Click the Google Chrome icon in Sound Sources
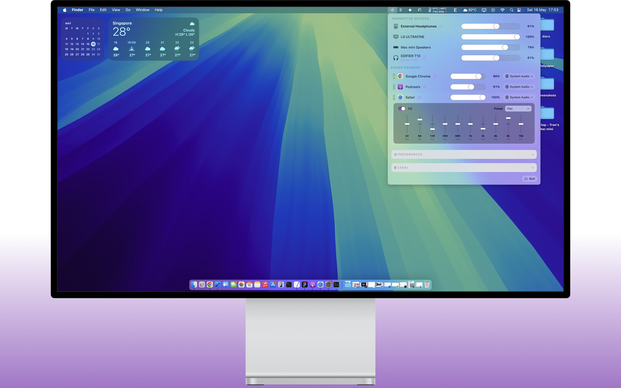The image size is (621, 388). (400, 76)
